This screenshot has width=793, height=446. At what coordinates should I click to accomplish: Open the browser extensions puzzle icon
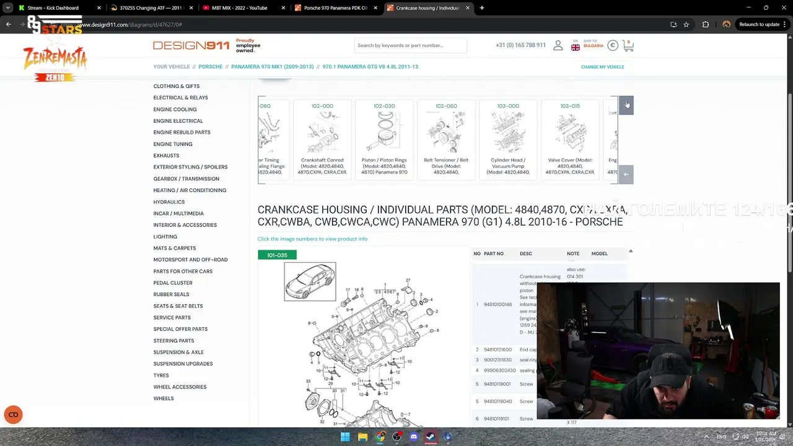tap(706, 24)
